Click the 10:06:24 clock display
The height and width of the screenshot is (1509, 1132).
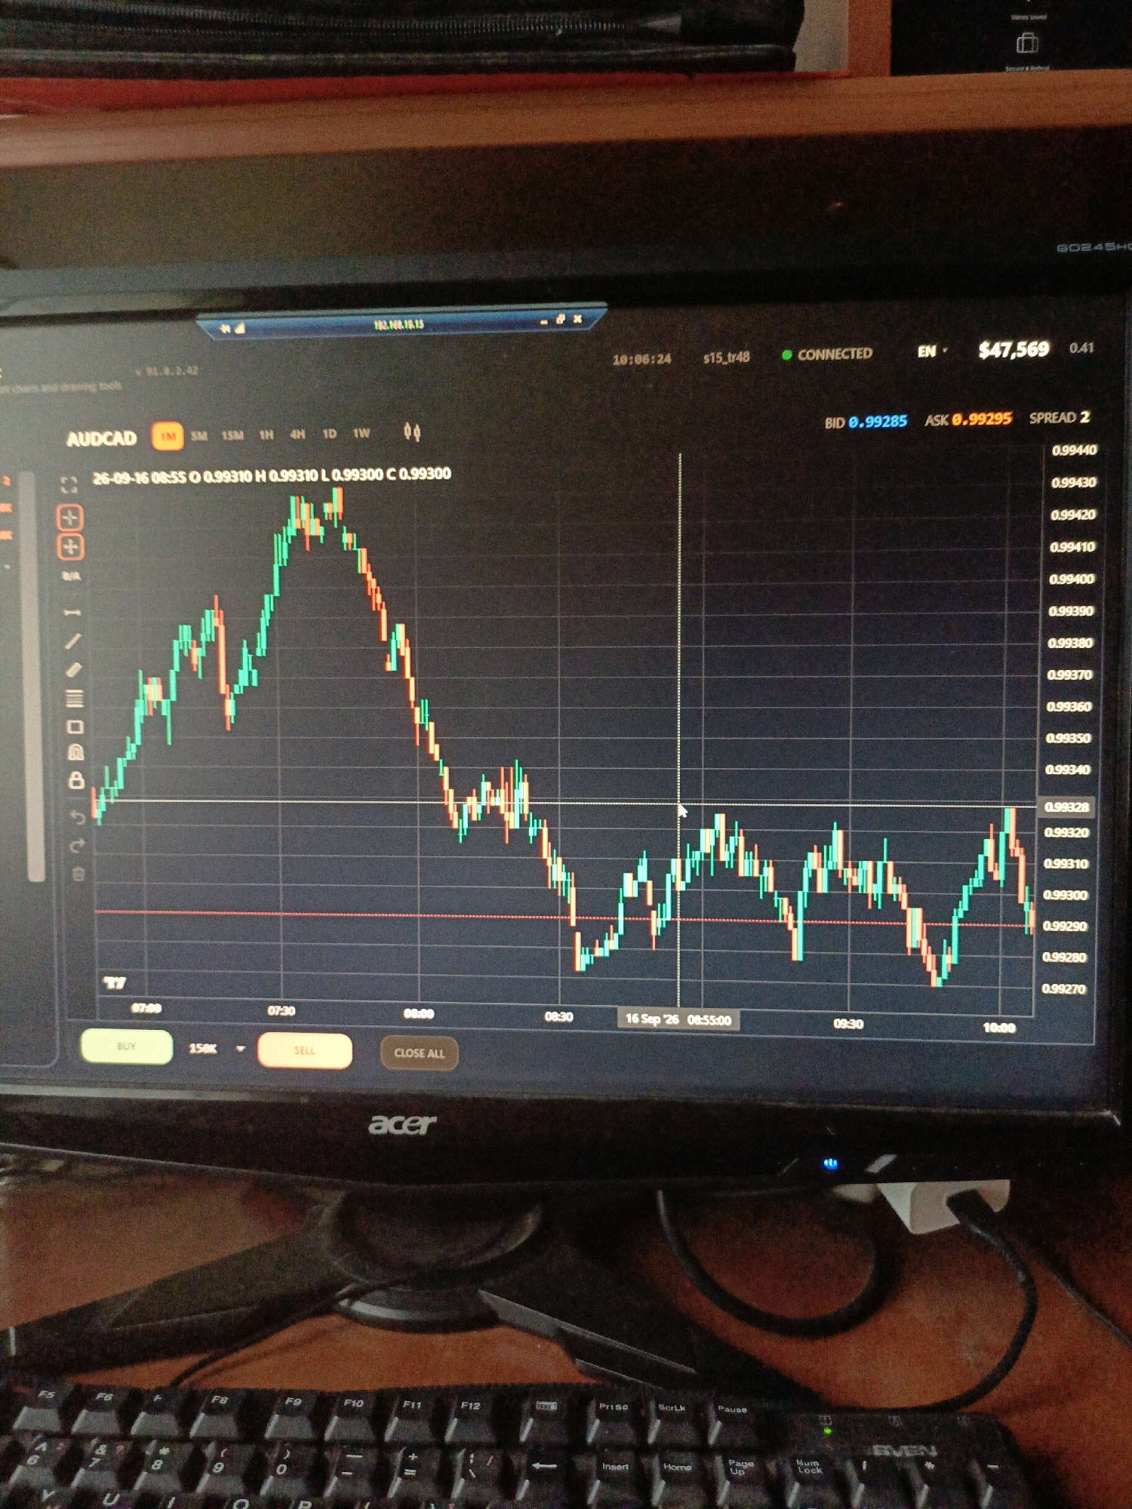642,359
